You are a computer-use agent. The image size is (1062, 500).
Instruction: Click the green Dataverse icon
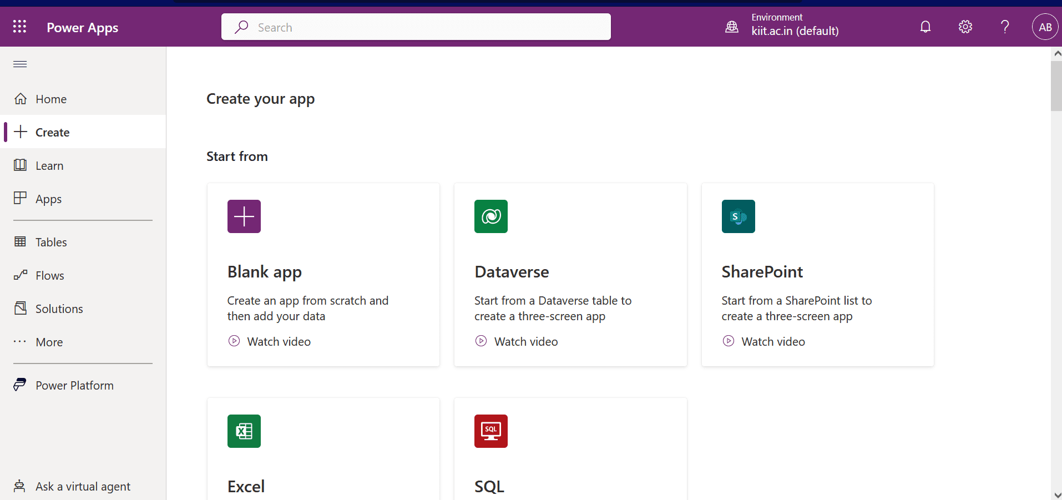click(490, 216)
